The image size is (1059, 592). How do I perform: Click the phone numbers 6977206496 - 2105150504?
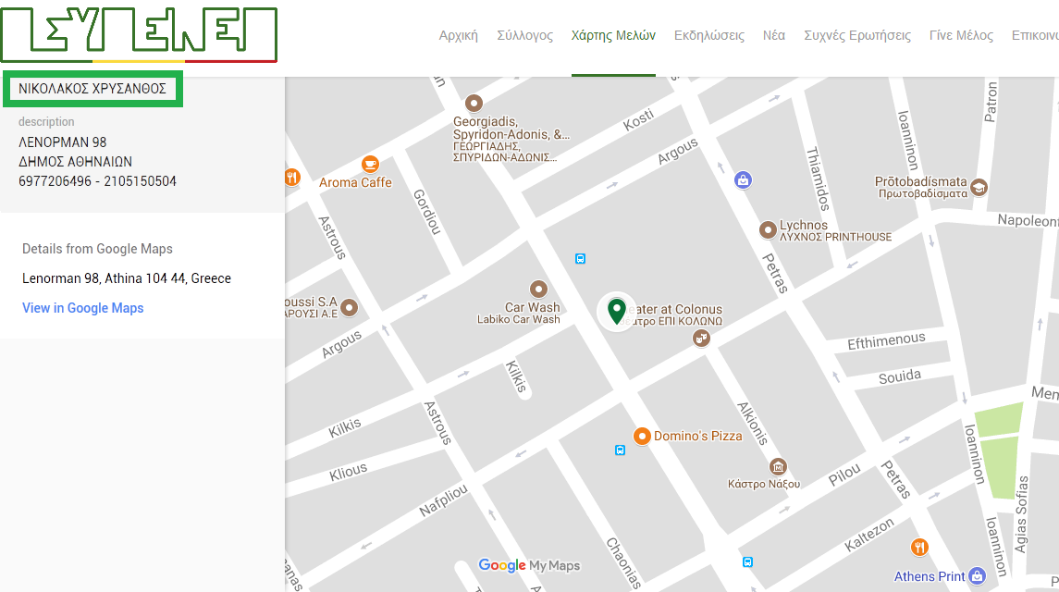(97, 181)
